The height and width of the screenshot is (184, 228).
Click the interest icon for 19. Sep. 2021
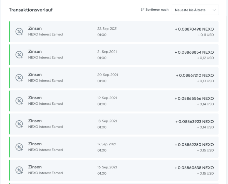[x=19, y=101]
